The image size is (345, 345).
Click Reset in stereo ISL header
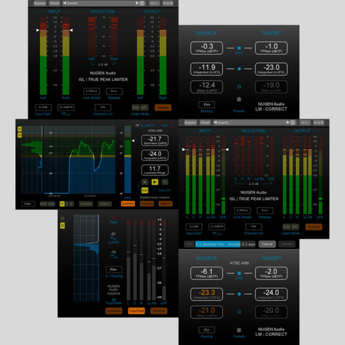tap(54, 3)
